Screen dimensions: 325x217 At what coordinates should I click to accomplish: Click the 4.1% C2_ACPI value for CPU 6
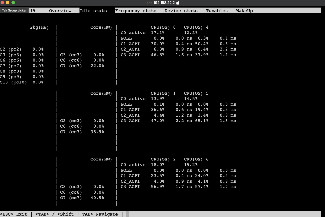tap(203, 181)
